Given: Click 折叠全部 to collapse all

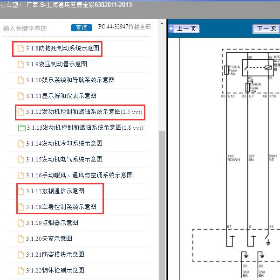Looking at the screenshot, I should (x=140, y=27).
